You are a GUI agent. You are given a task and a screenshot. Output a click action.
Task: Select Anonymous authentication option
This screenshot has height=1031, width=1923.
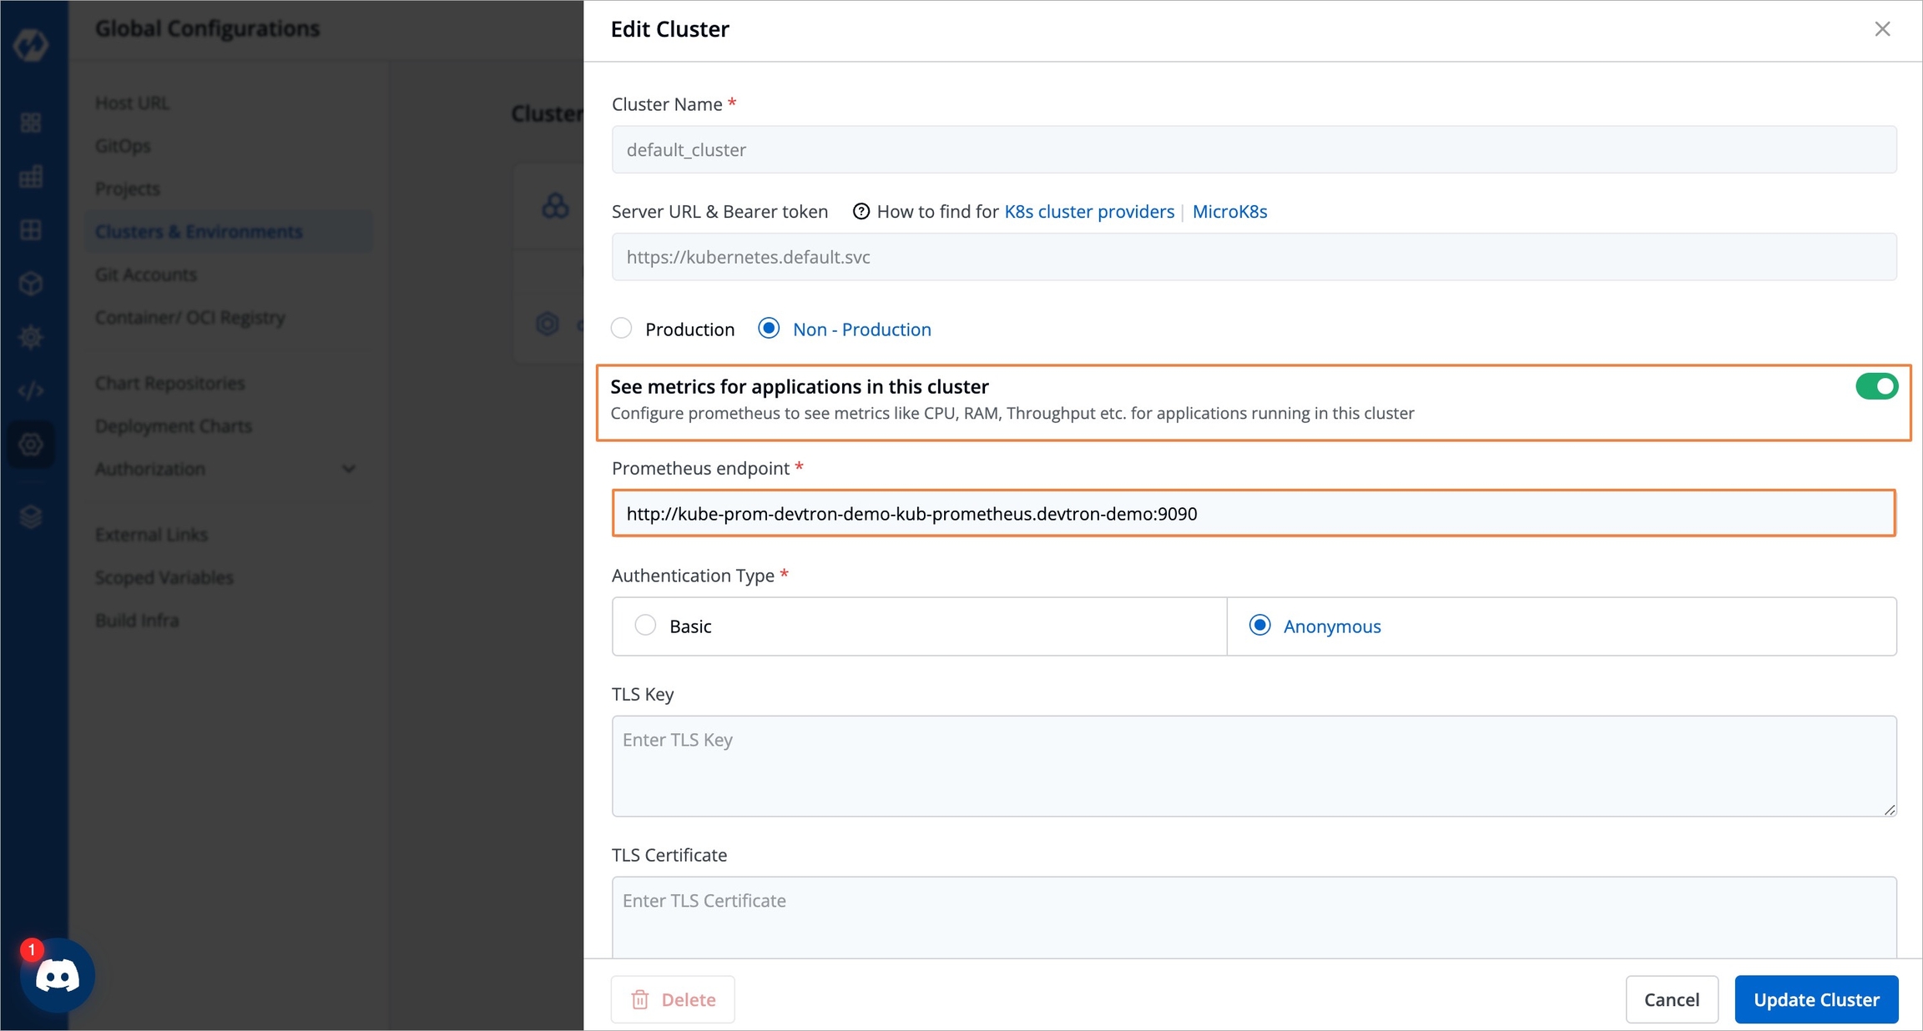pyautogui.click(x=1259, y=626)
